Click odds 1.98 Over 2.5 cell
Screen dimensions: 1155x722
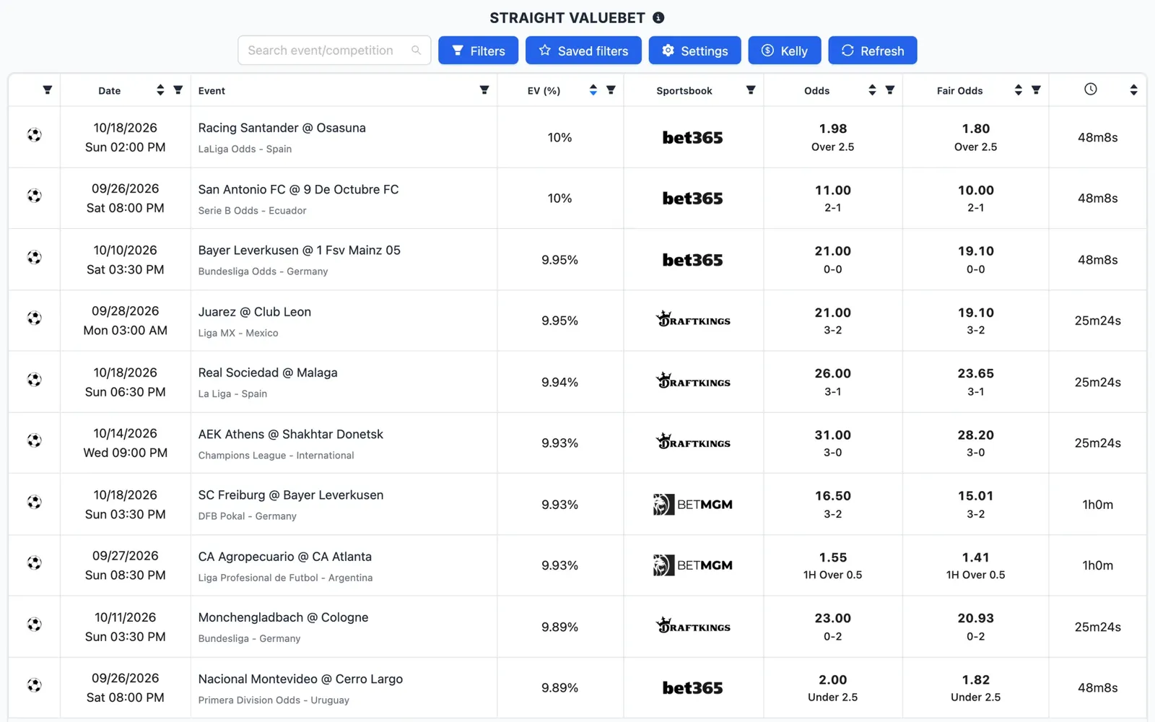pos(833,137)
